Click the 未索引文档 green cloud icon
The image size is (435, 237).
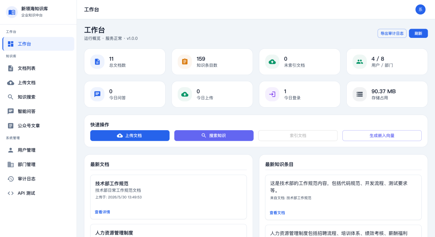point(272,62)
